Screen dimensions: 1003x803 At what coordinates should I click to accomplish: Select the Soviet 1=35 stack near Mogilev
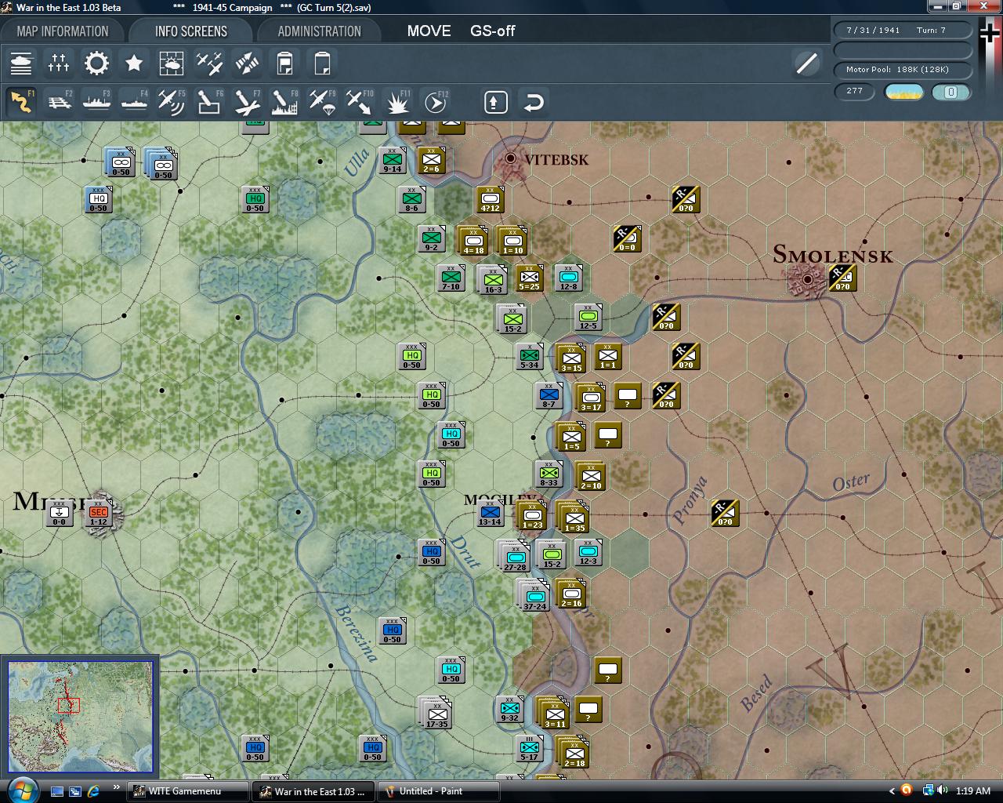click(x=574, y=517)
